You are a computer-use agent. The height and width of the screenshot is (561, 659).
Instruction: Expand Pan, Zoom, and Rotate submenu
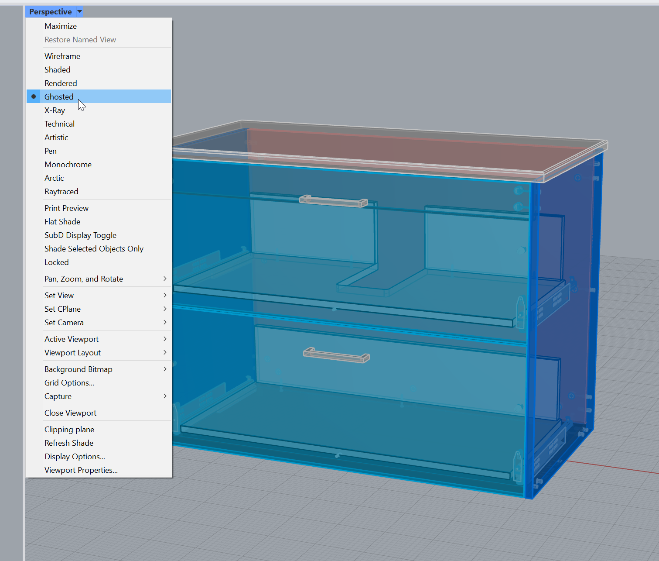pos(84,279)
